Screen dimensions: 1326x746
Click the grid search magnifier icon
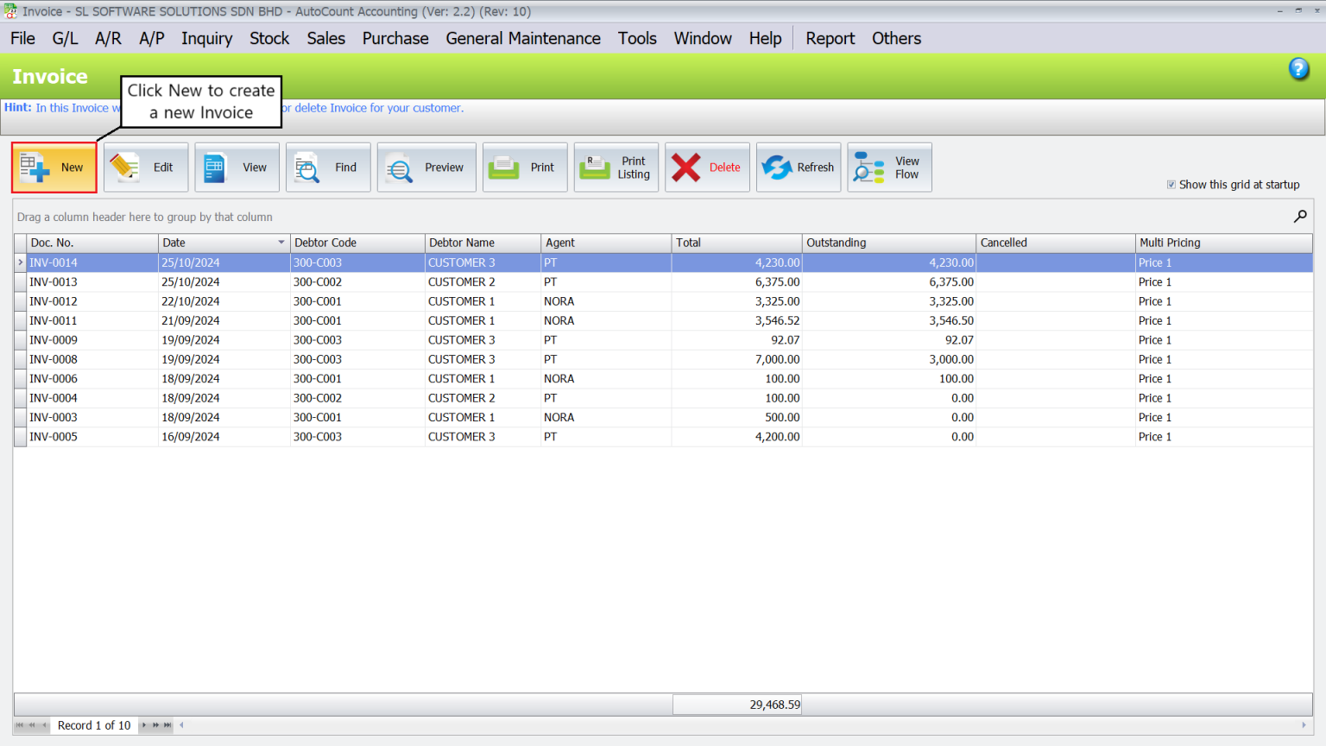coord(1300,217)
